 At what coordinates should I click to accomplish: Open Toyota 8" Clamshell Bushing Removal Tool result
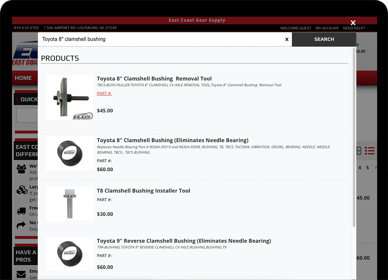coord(154,79)
